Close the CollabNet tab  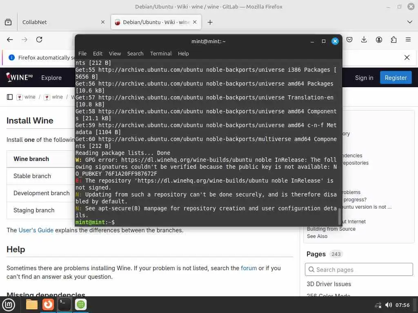coord(102,22)
